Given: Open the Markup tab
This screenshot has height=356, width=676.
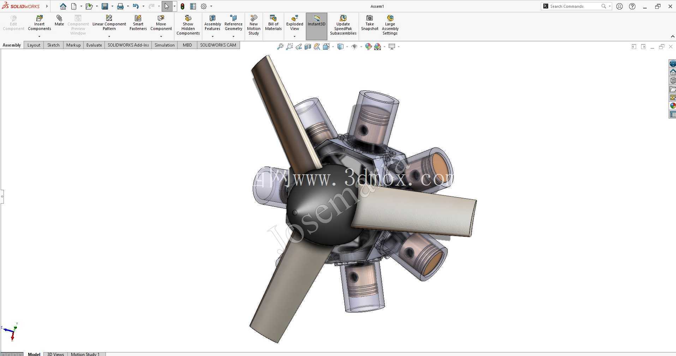Looking at the screenshot, I should point(73,45).
